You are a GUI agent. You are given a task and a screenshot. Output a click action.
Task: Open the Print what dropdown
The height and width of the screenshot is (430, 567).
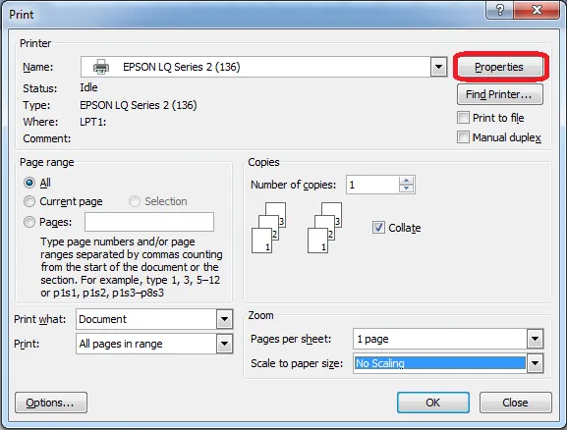pyautogui.click(x=224, y=319)
